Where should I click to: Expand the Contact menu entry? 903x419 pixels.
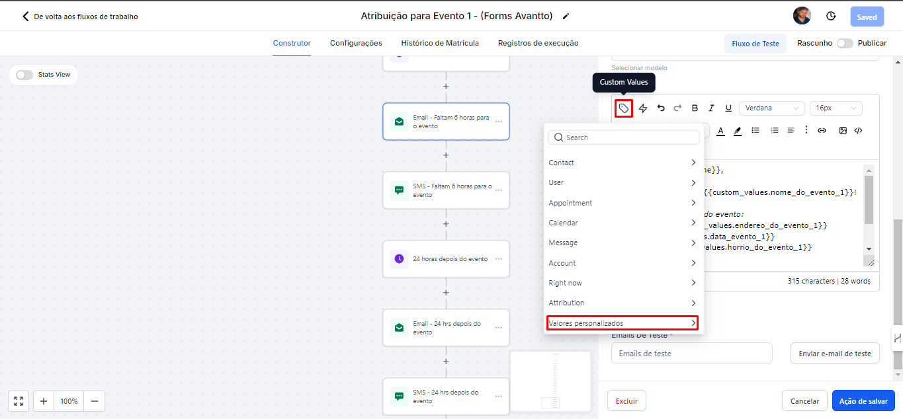coord(622,163)
